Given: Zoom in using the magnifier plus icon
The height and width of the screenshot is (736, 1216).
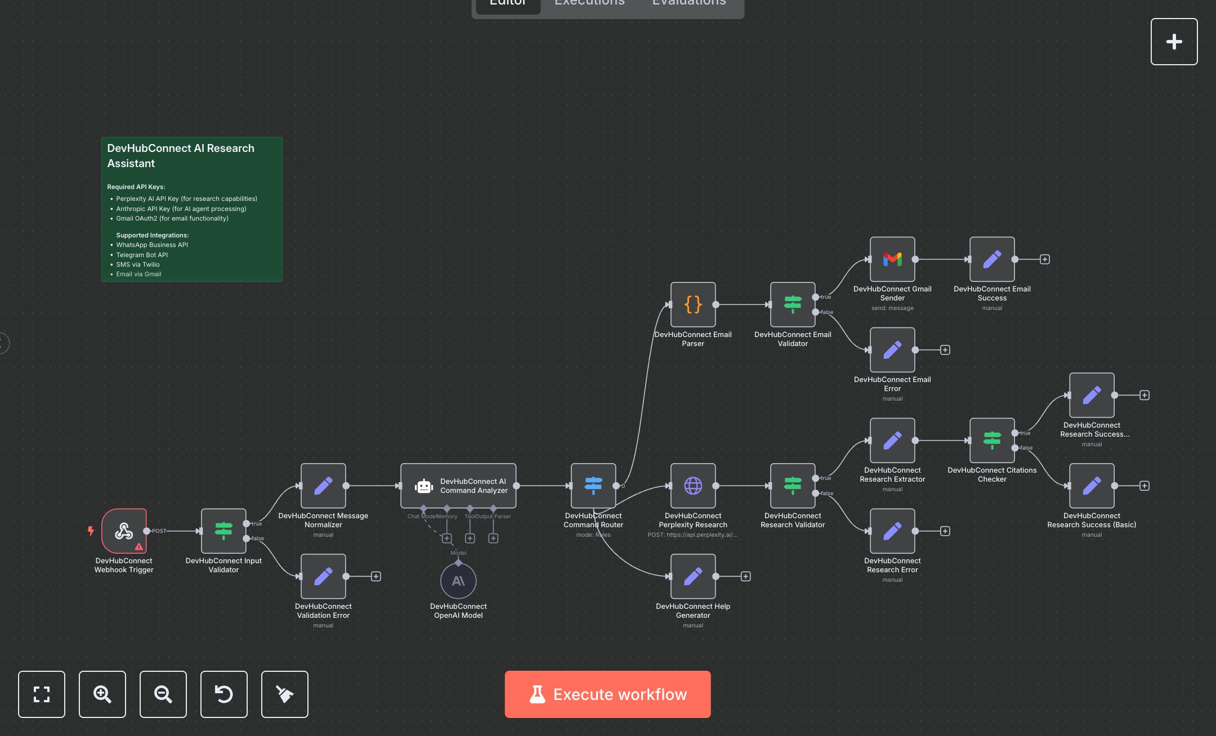Looking at the screenshot, I should pos(102,694).
